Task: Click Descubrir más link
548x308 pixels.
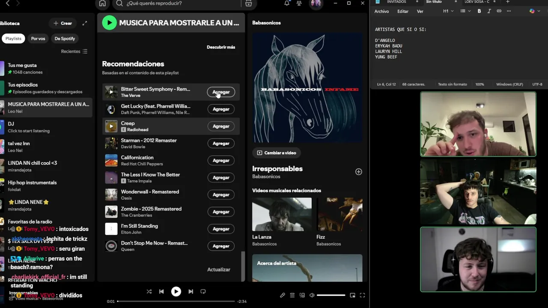Action: tap(221, 47)
